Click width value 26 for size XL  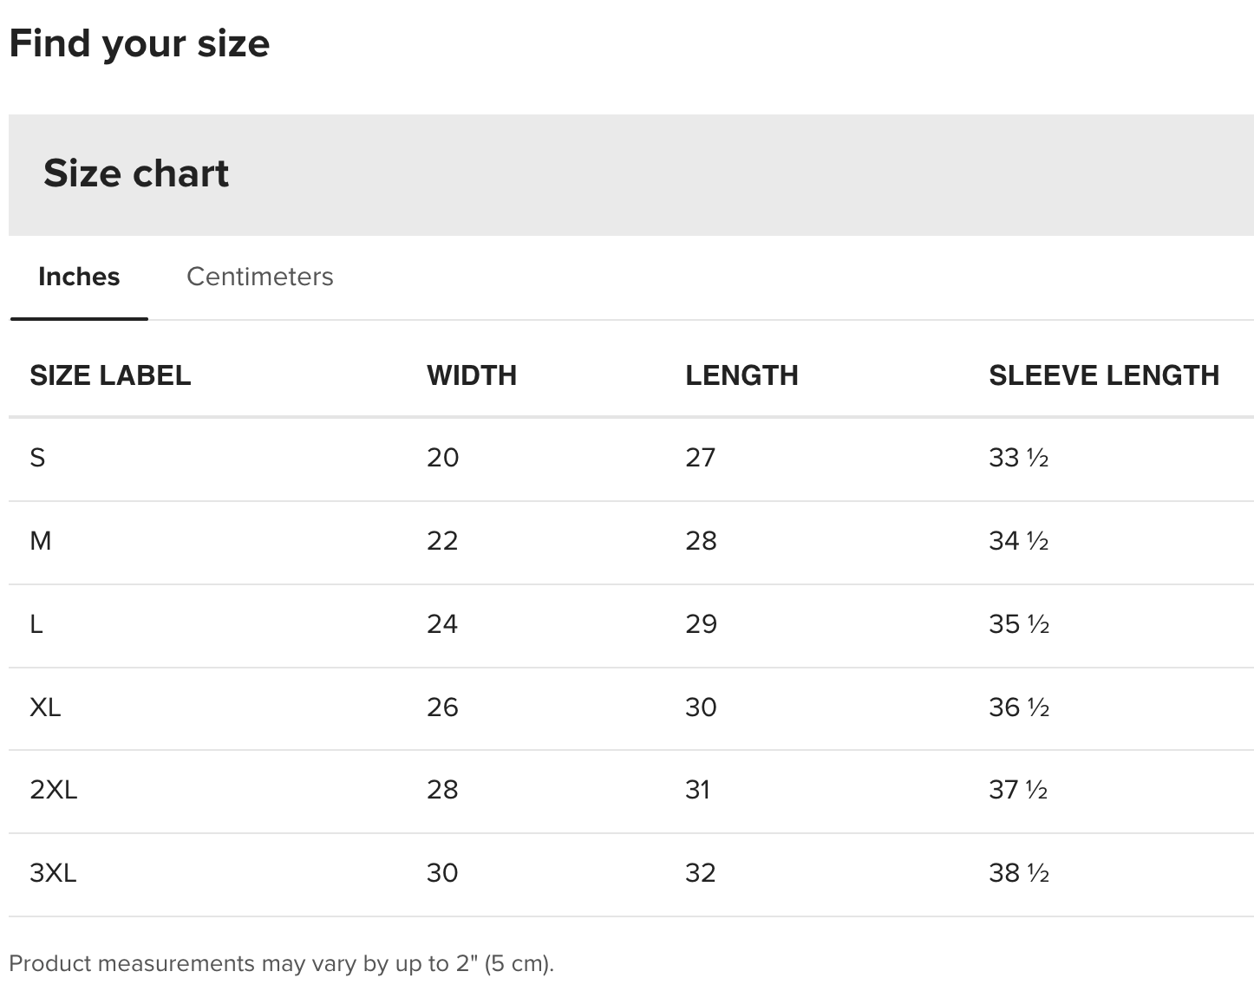click(442, 707)
